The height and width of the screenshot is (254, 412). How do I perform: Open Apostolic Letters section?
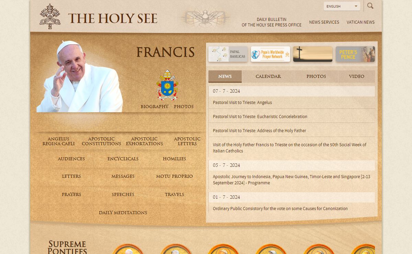tap(187, 141)
